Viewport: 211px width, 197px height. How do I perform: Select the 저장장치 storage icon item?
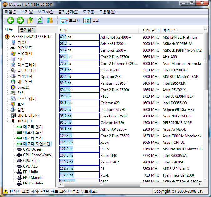13,76
